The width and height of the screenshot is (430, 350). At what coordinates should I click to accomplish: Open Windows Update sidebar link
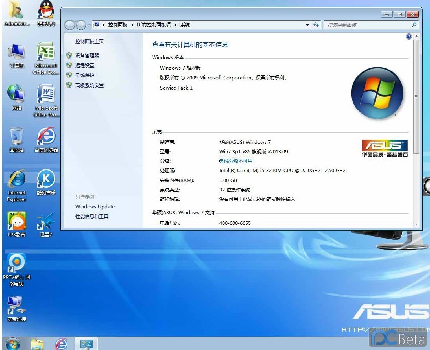(x=95, y=207)
